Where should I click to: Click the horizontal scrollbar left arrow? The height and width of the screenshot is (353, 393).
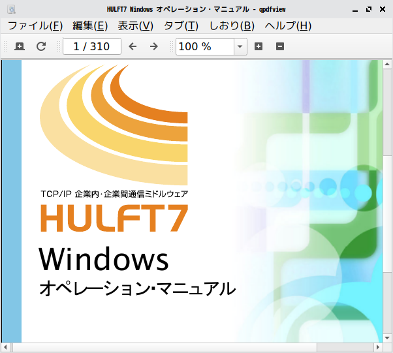point(5,348)
